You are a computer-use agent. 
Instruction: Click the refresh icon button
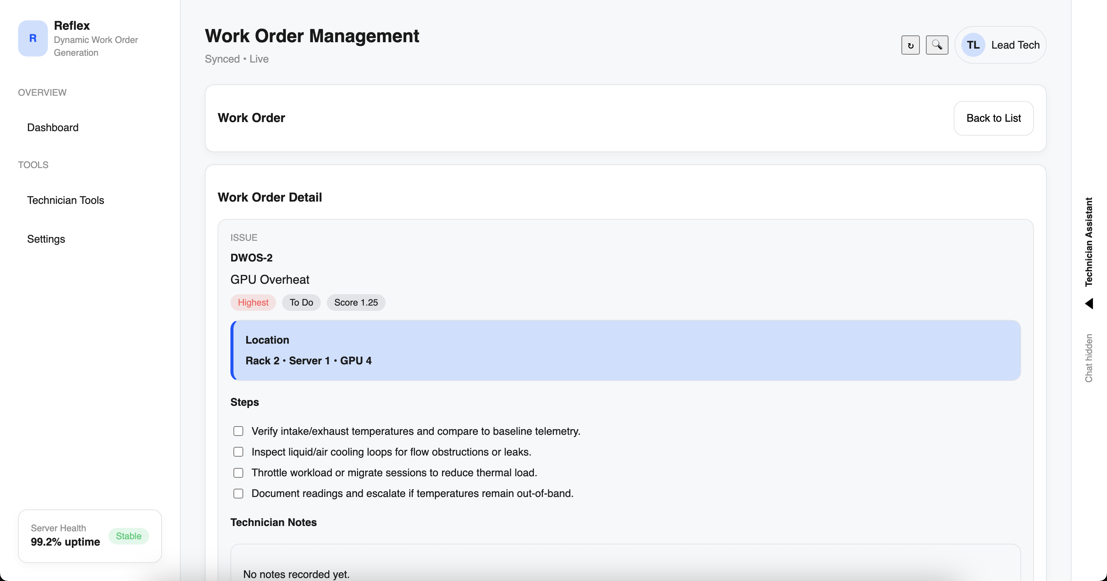910,45
